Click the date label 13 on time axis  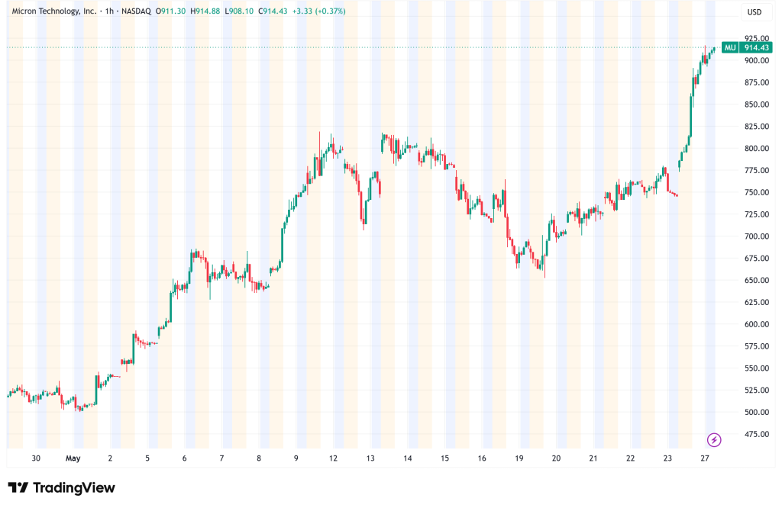(x=370, y=458)
